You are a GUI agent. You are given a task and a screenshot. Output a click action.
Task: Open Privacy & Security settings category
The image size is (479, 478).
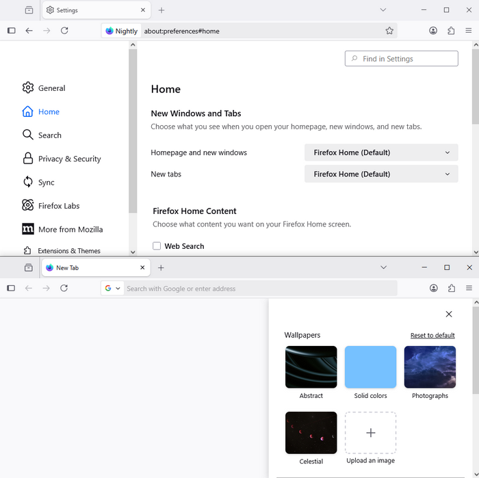click(x=69, y=159)
